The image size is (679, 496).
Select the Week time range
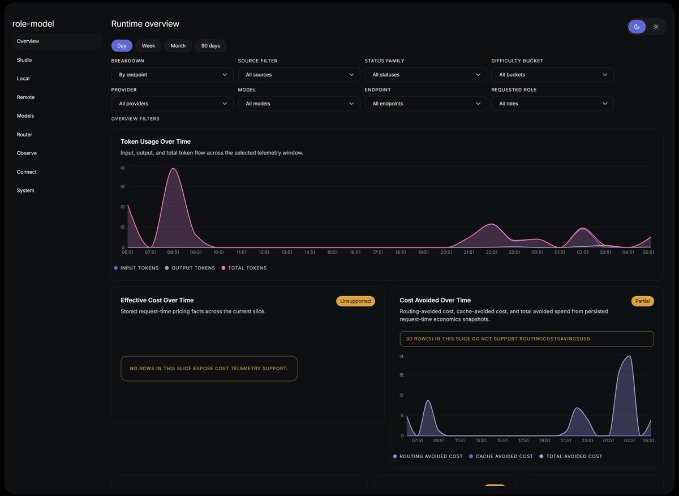pos(148,46)
